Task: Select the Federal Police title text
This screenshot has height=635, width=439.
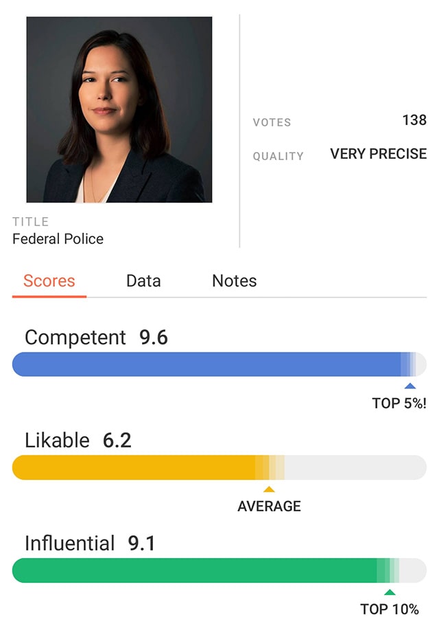Action: coord(58,239)
